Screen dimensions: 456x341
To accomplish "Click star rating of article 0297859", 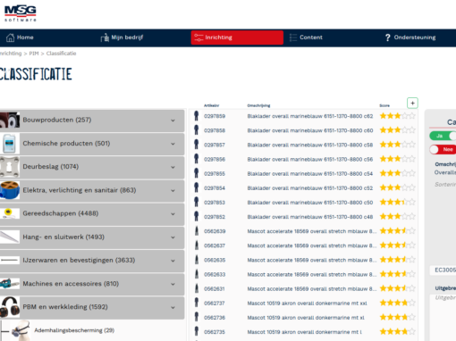I will [x=398, y=116].
